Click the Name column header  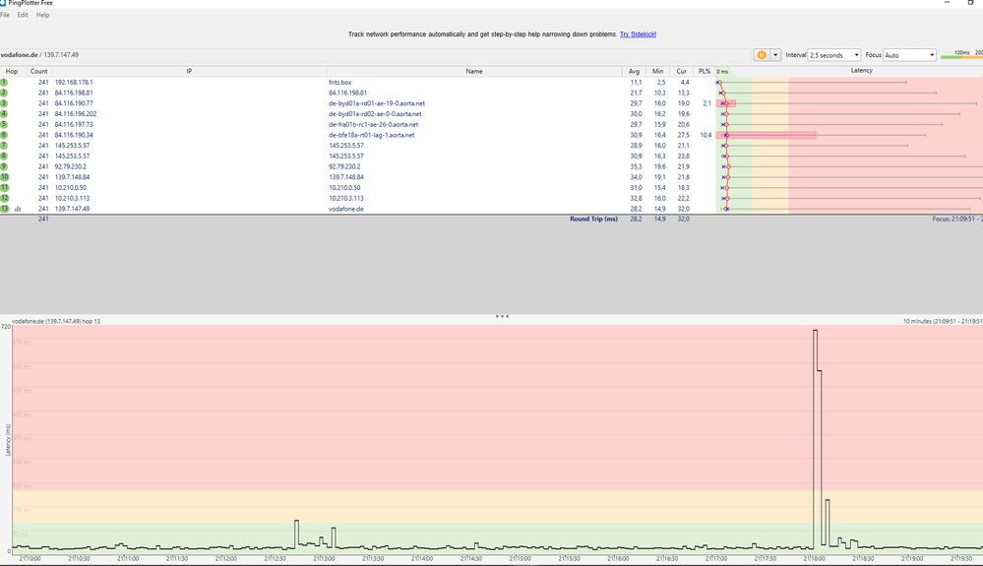point(474,72)
